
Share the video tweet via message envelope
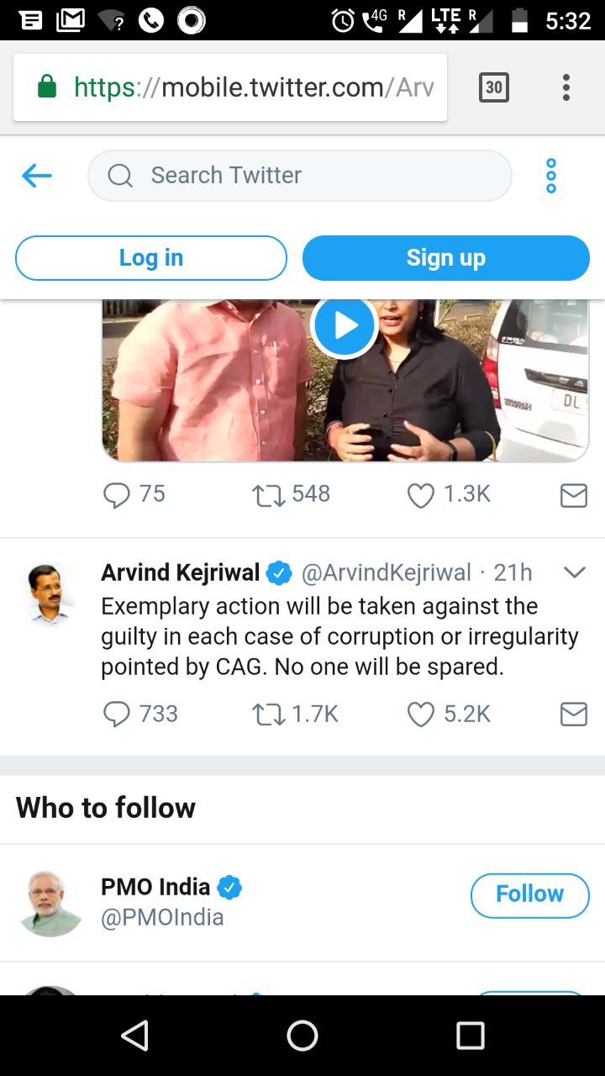coord(573,495)
